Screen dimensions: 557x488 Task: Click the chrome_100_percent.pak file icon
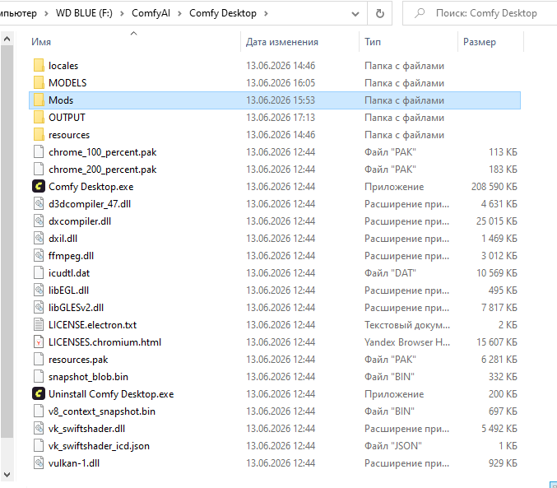[39, 151]
